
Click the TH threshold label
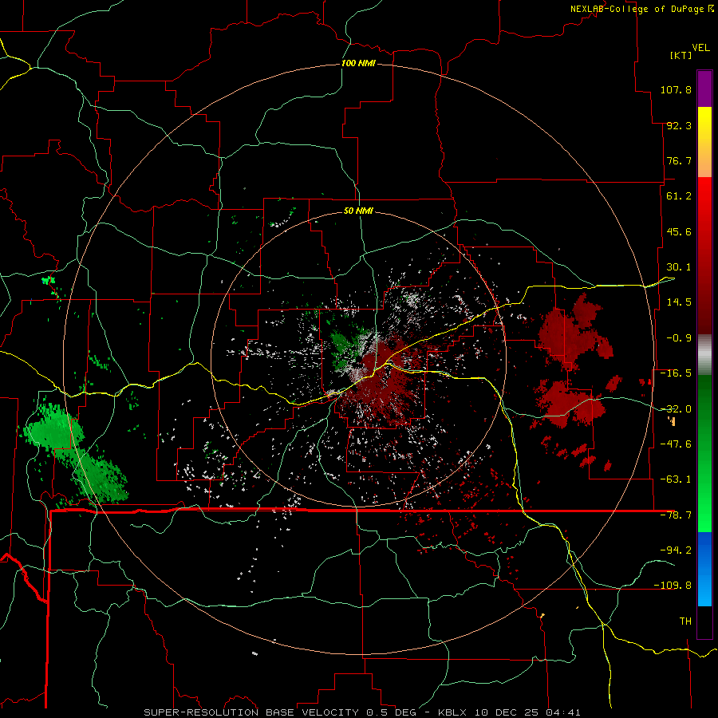(x=685, y=621)
